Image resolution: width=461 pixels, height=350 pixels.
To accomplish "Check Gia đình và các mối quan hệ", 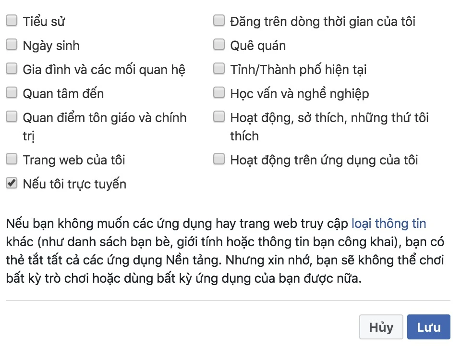I will tap(12, 69).
